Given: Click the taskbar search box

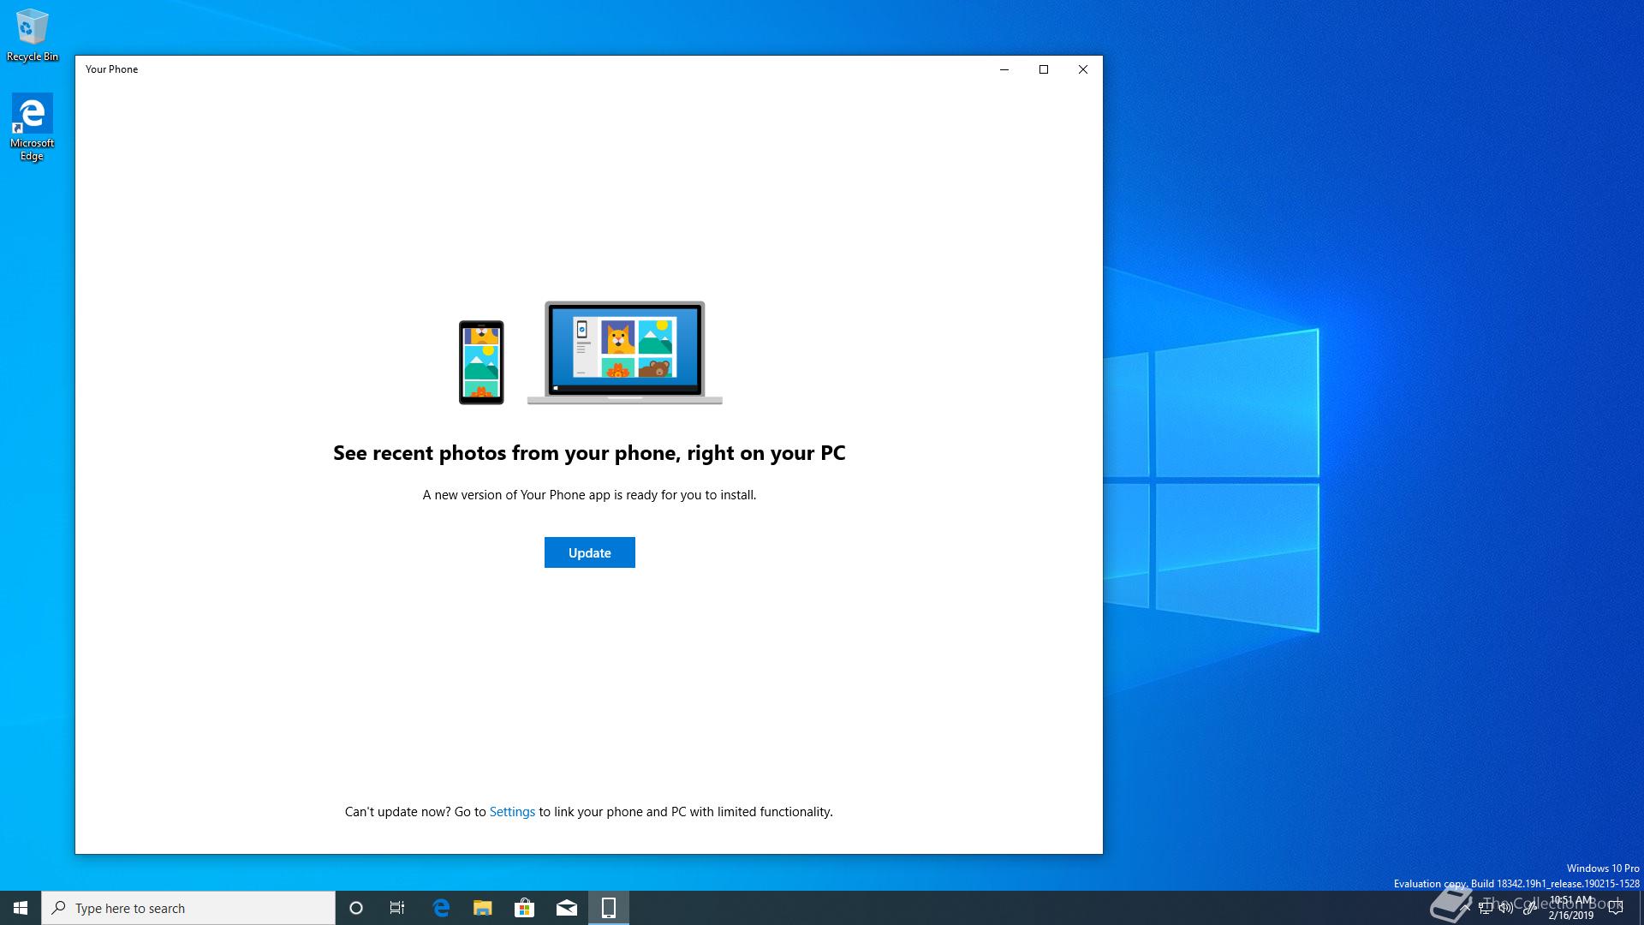Looking at the screenshot, I should point(188,908).
